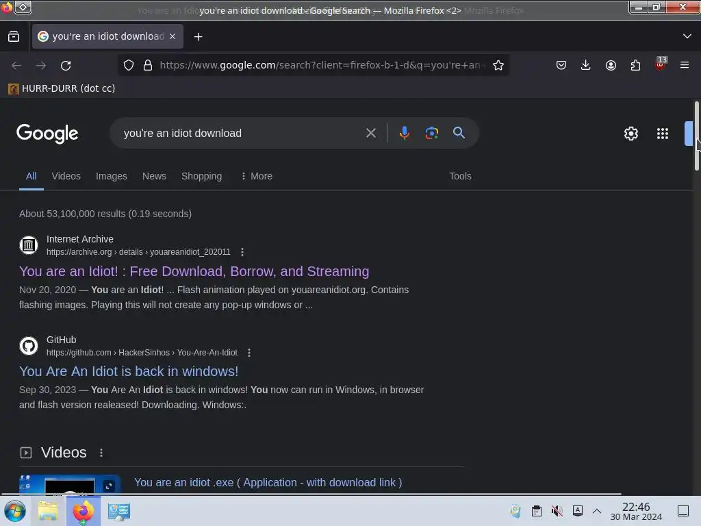Open 'You Are An Idiot is back in windows!' result
701x526 pixels.
tap(129, 371)
